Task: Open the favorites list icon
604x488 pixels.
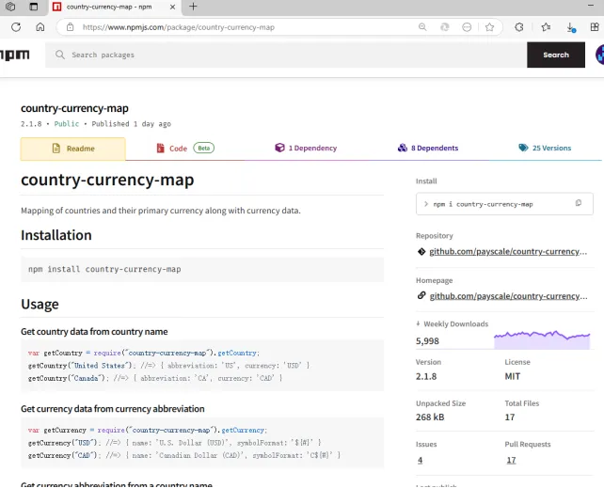Action: coord(546,27)
